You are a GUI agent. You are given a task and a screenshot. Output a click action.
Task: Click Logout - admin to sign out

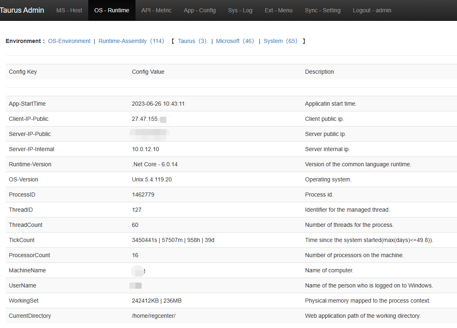coord(372,10)
